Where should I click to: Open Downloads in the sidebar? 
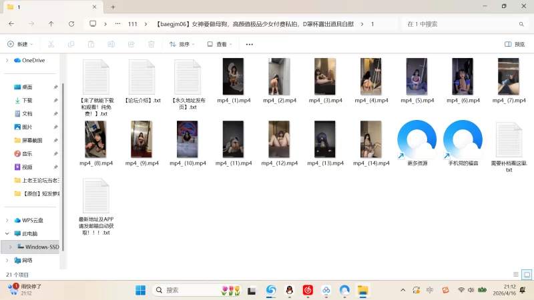click(x=27, y=100)
